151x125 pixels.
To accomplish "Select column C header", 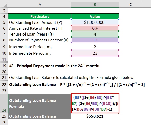I will click(x=131, y=5).
